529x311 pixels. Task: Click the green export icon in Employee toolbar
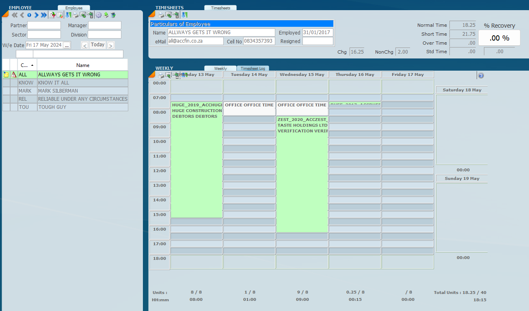105,15
